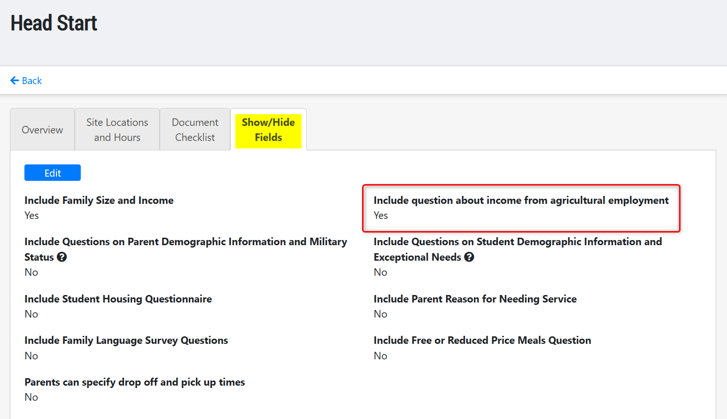
Task: Click 'Include Questions on Parent Demographic Information' label
Action: coord(186,249)
